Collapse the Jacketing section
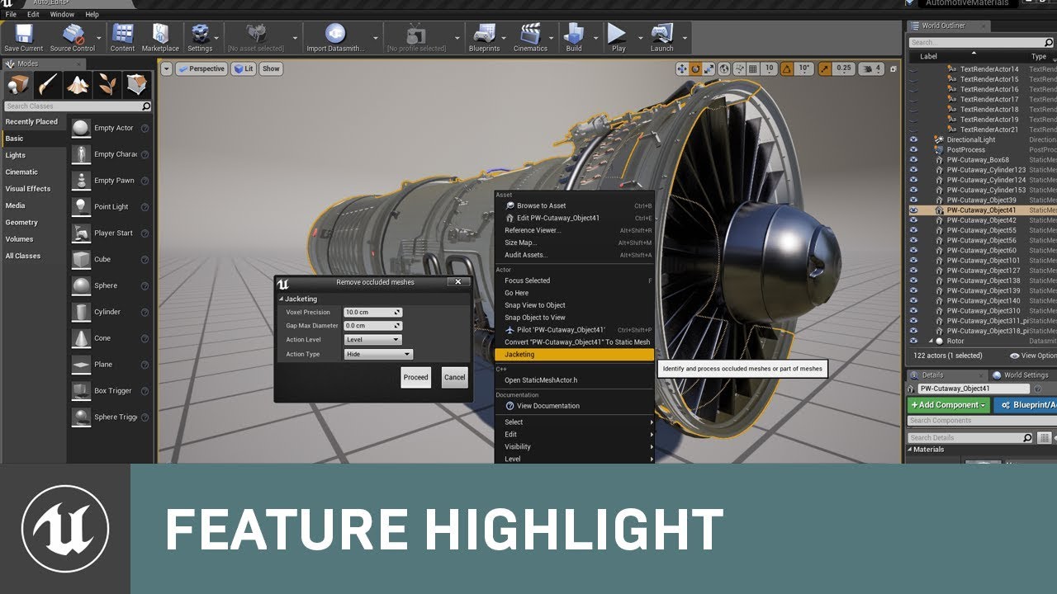The image size is (1057, 594). pyautogui.click(x=281, y=299)
